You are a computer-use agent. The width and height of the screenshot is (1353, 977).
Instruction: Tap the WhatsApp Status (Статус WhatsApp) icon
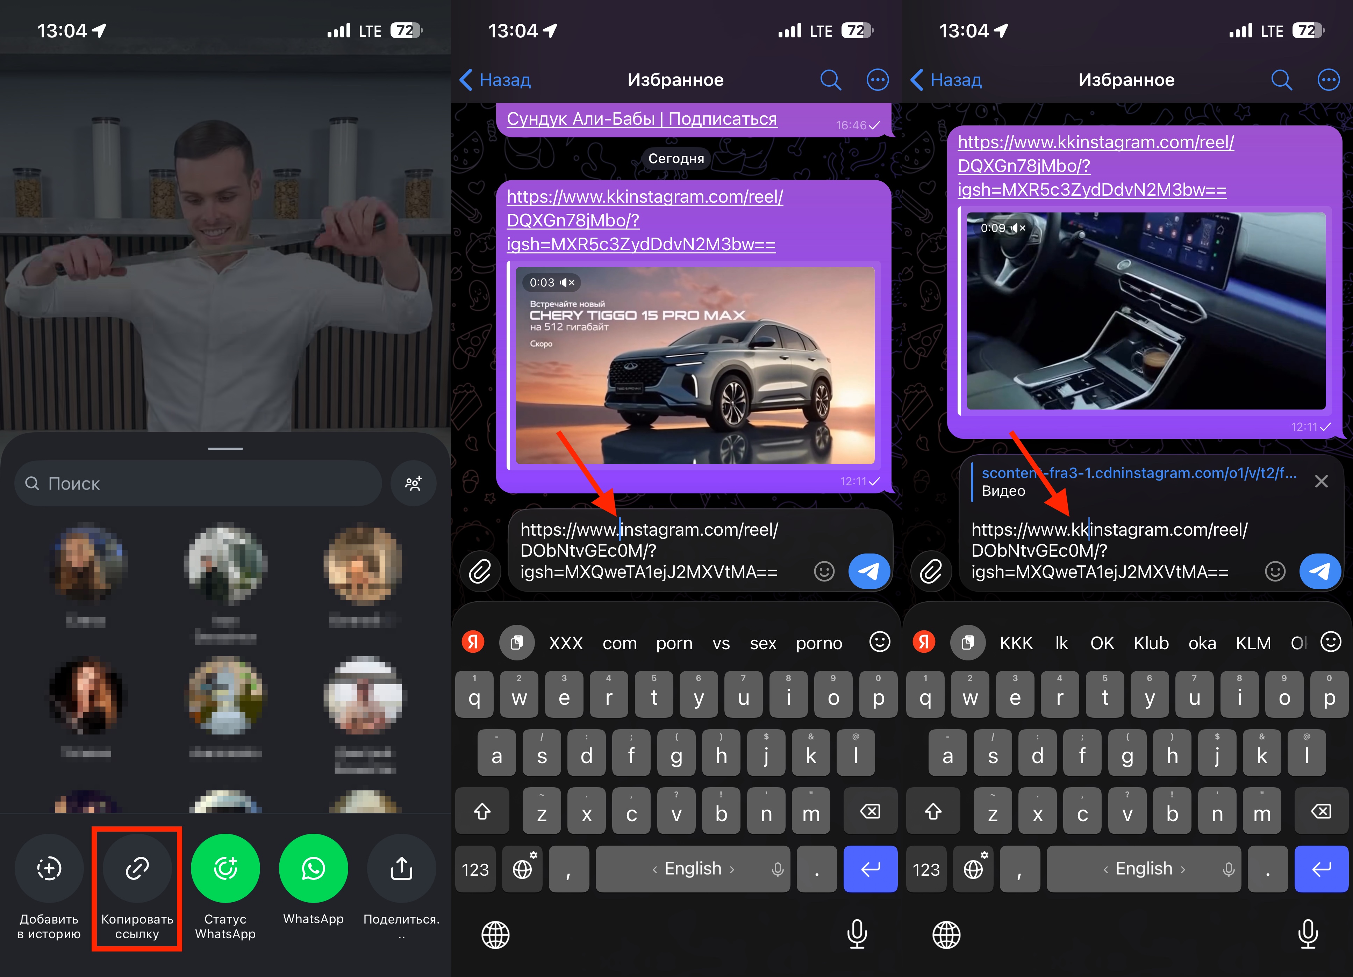coord(225,869)
